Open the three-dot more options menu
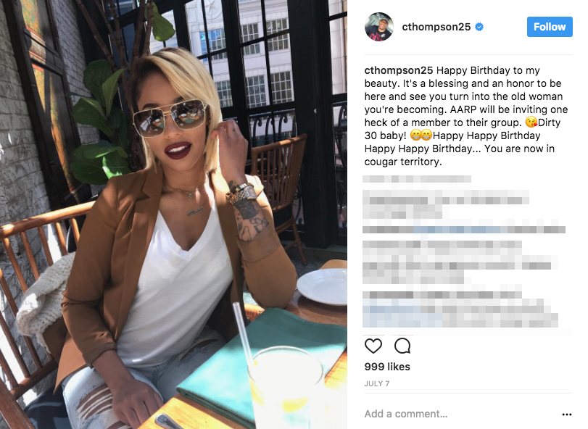 [567, 414]
